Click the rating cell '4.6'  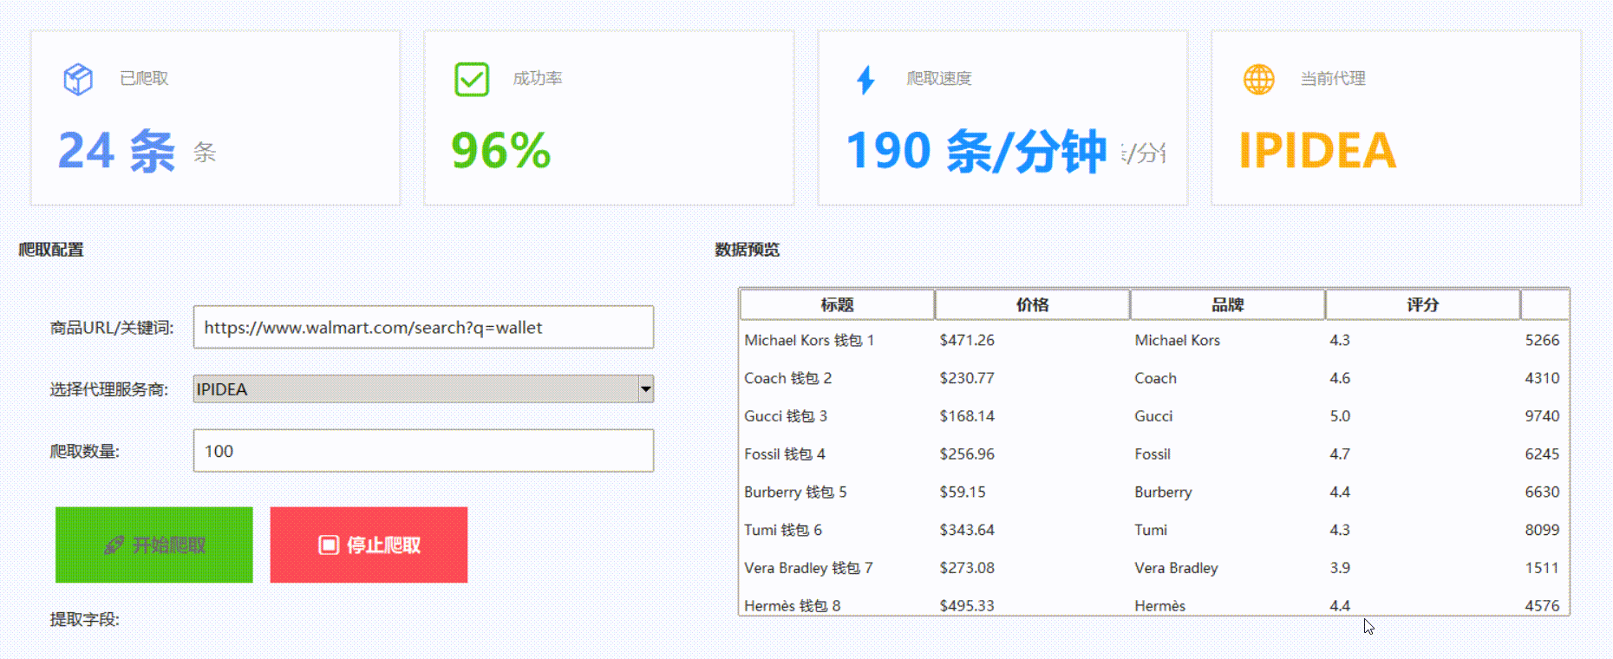1340,378
